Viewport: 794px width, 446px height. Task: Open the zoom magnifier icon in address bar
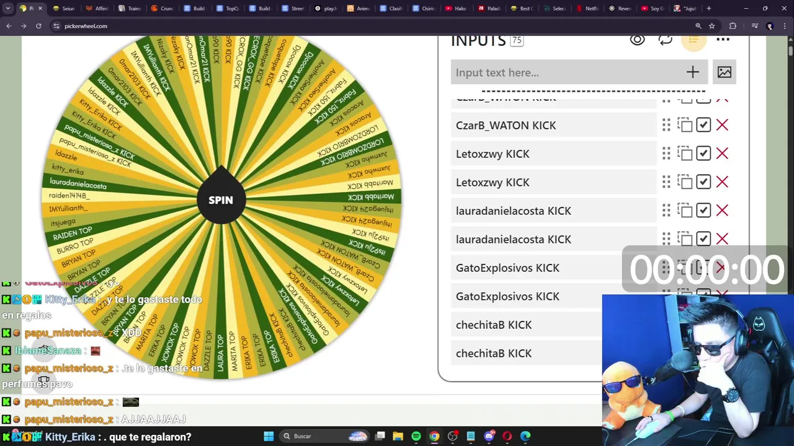698,26
